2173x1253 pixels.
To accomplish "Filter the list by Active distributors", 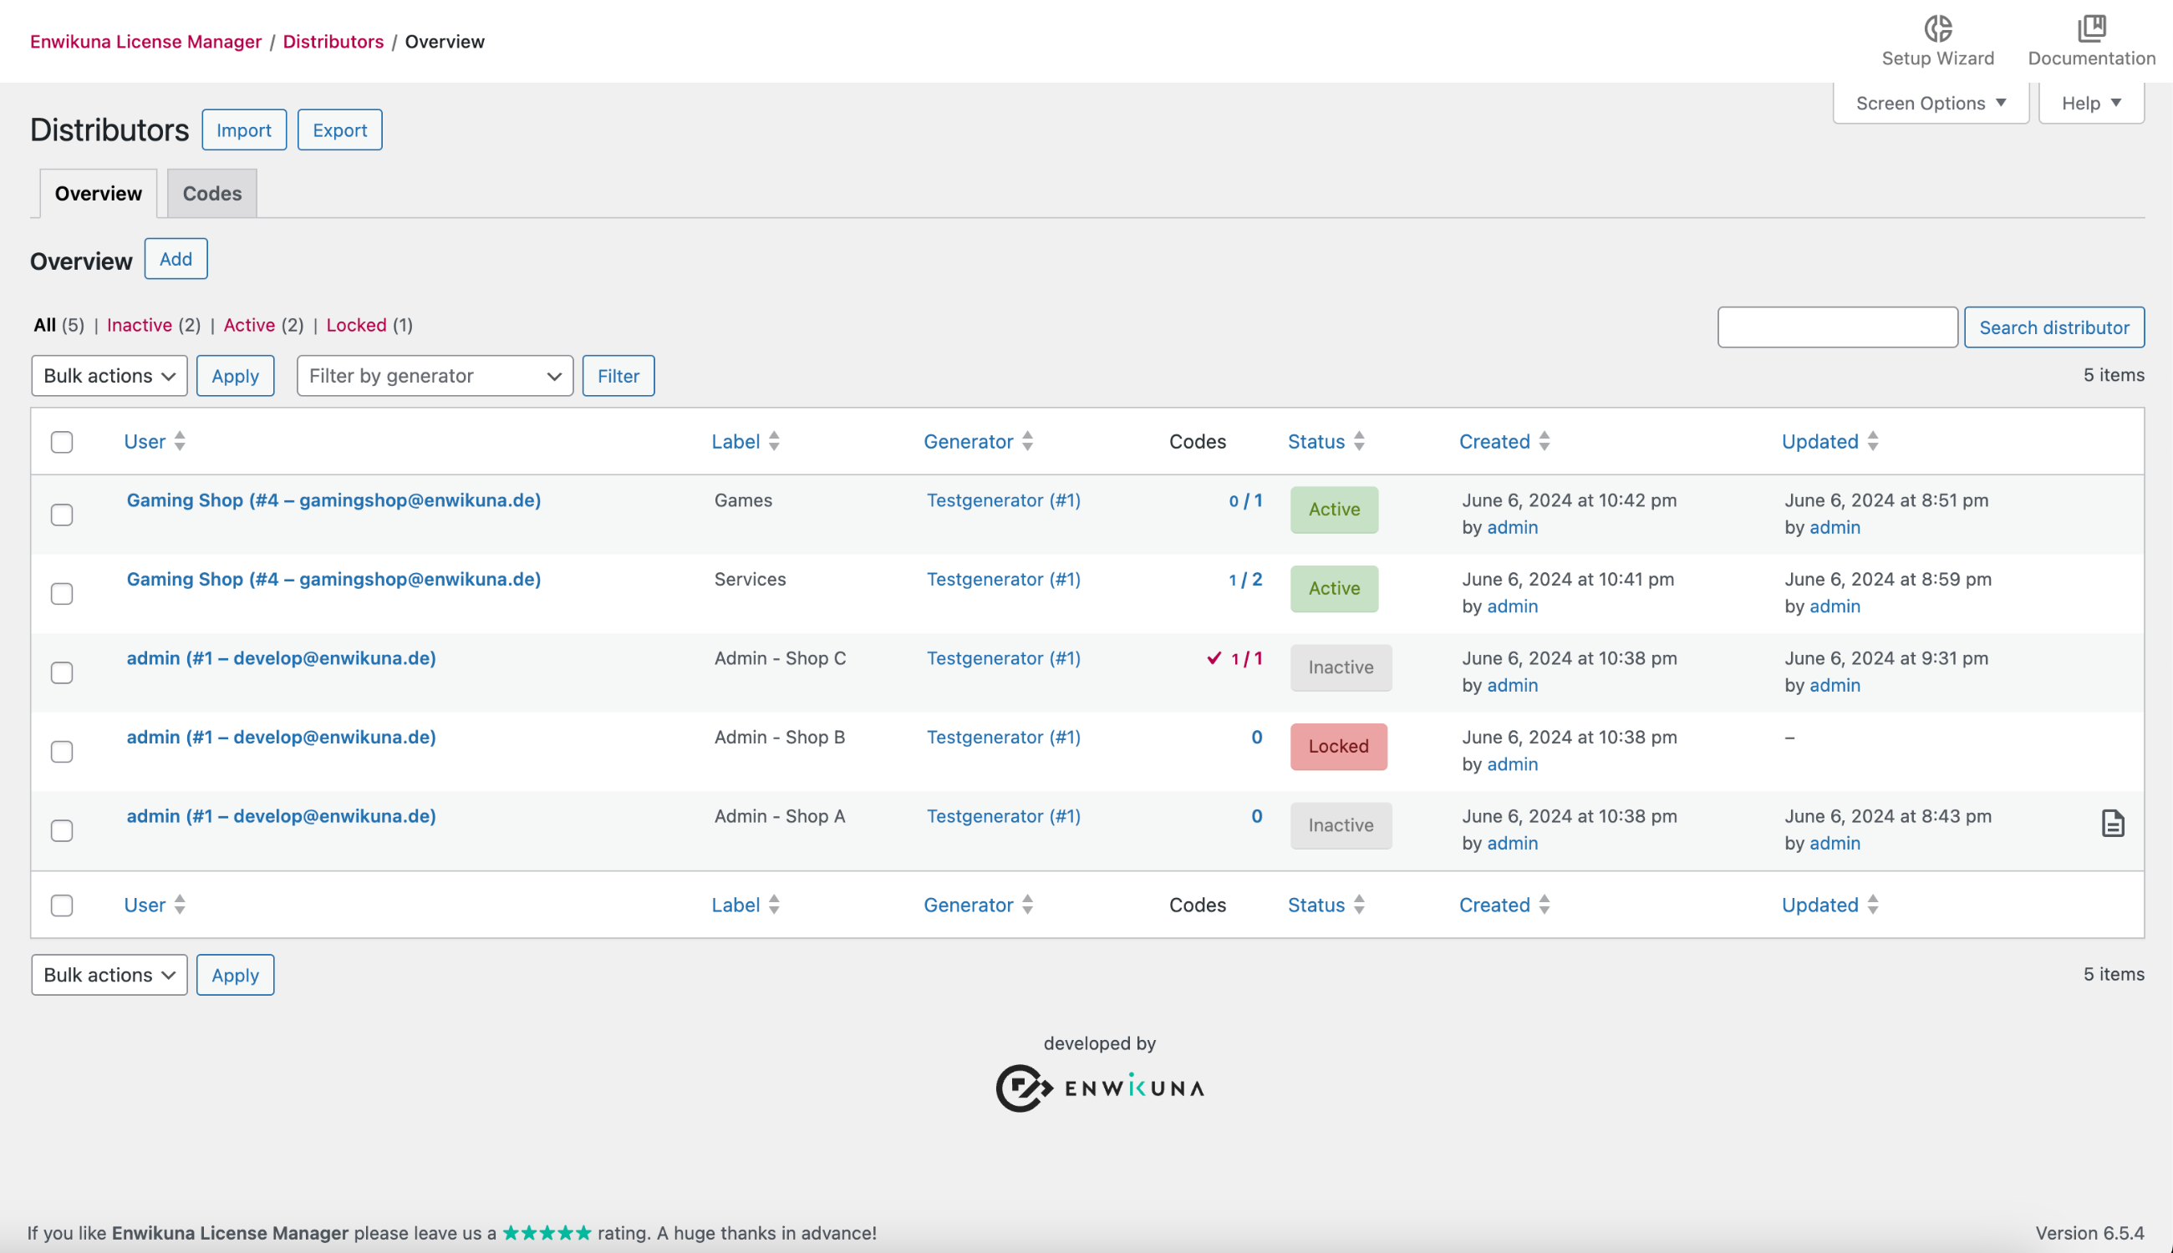I will (249, 325).
